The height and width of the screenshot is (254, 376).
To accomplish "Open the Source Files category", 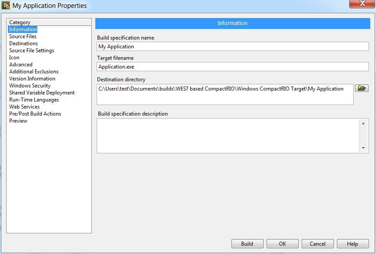I will pos(23,36).
